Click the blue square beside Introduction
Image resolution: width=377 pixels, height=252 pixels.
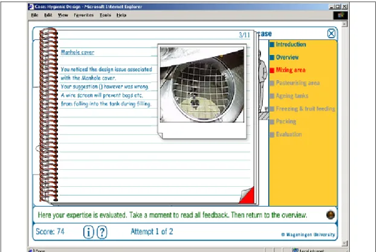[x=272, y=45]
